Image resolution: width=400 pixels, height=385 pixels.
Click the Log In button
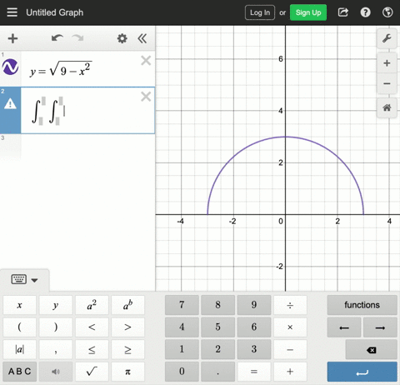(260, 12)
